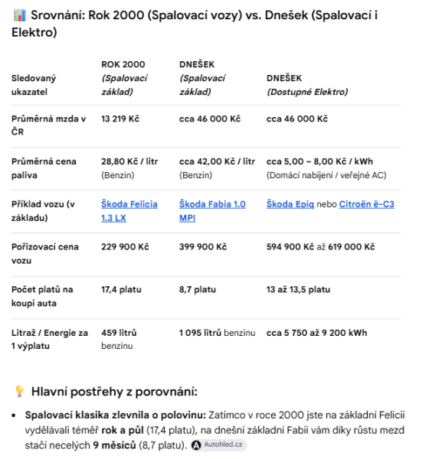Open the Autohled.cz source chip
This screenshot has height=459, width=429.
(x=218, y=445)
